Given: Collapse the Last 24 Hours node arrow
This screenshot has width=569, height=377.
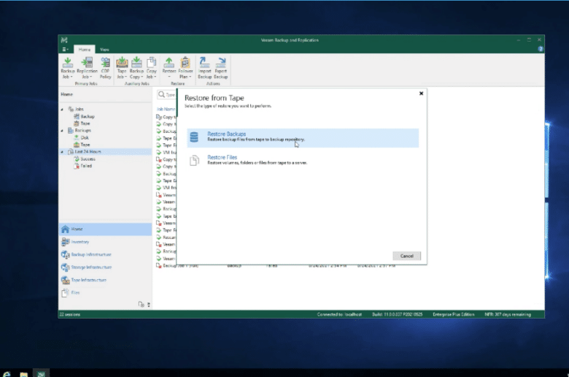Looking at the screenshot, I should pos(62,151).
